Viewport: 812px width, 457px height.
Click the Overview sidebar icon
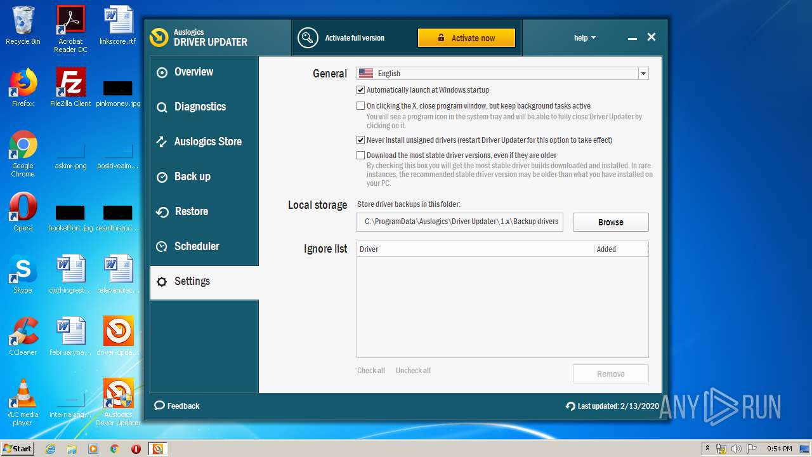coord(162,72)
